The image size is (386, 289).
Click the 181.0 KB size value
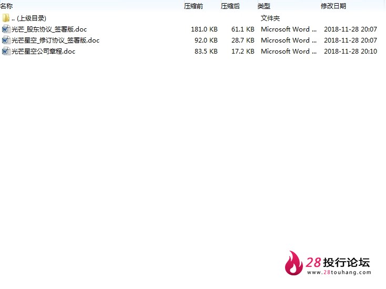[204, 29]
